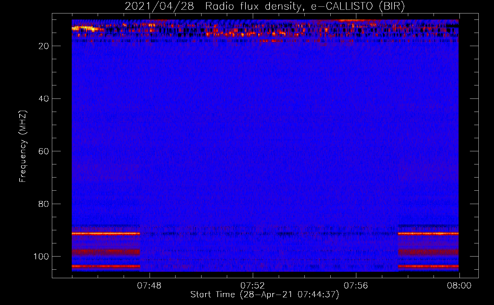Click the 07:52 time tick label
This screenshot has height=305, width=494.
click(252, 286)
